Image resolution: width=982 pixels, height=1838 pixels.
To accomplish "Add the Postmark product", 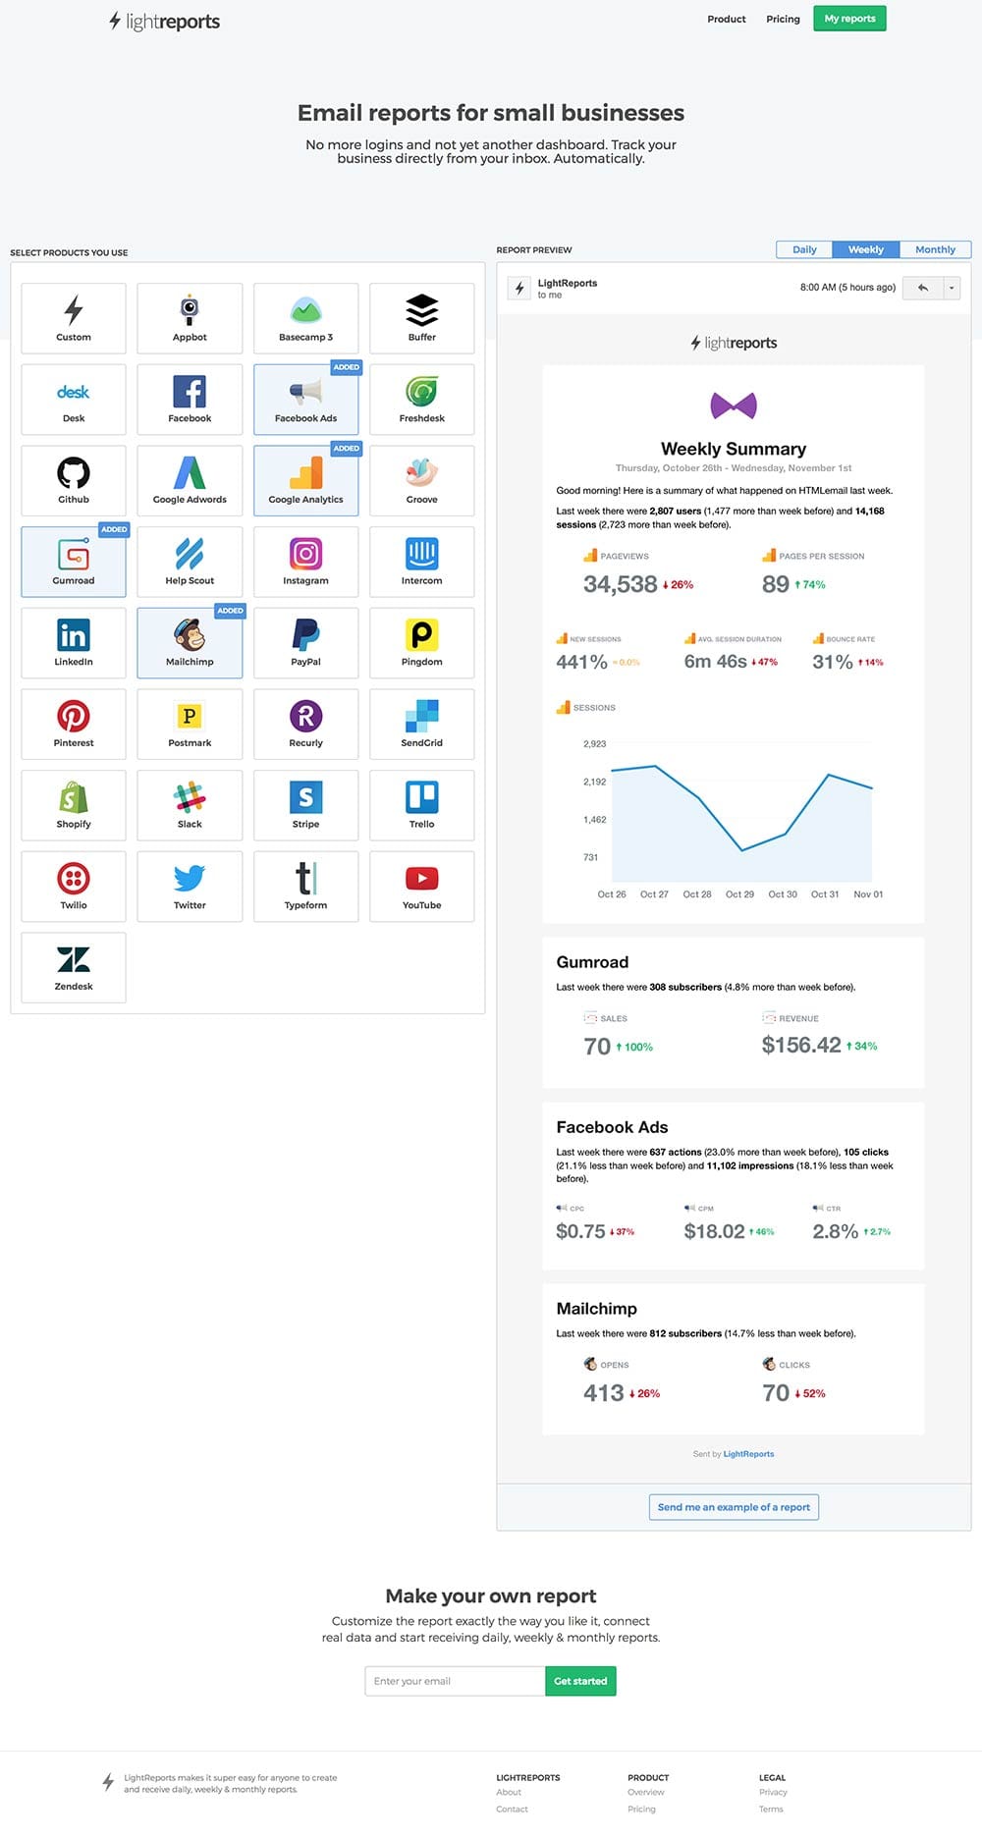I will pyautogui.click(x=190, y=725).
